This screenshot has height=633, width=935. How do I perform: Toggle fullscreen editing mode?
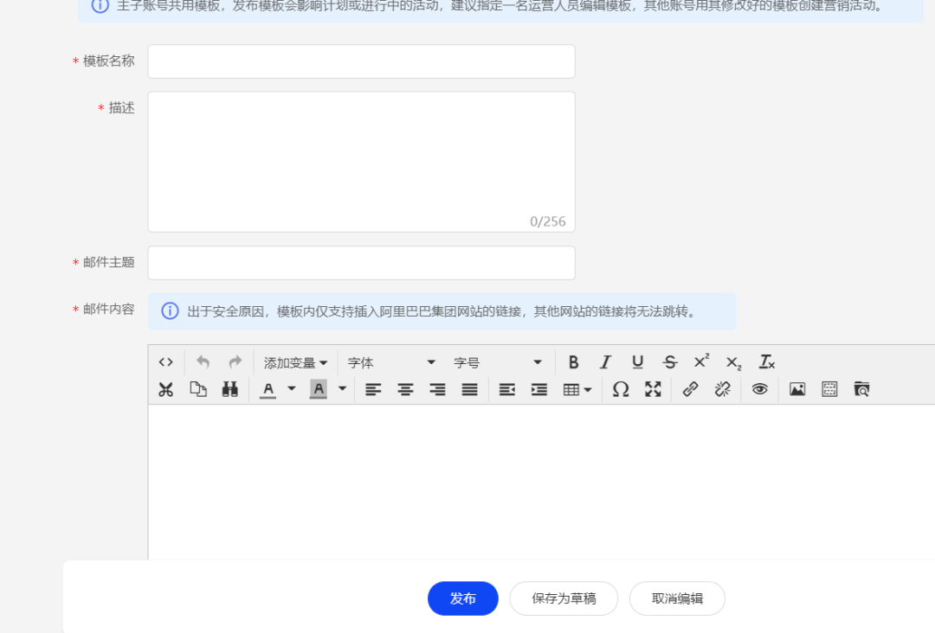pos(652,389)
